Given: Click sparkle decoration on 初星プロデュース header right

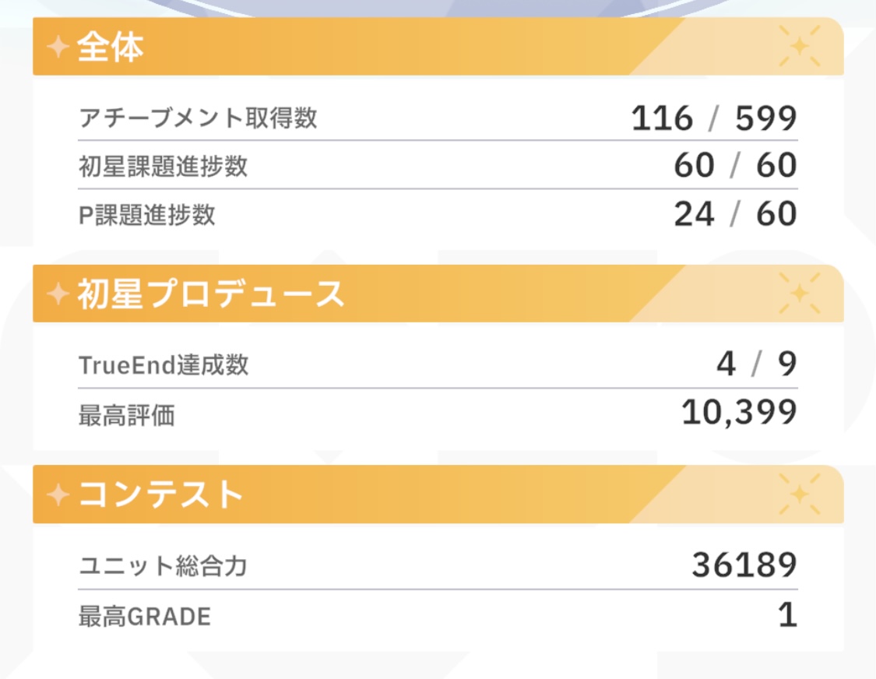Looking at the screenshot, I should pos(799,294).
